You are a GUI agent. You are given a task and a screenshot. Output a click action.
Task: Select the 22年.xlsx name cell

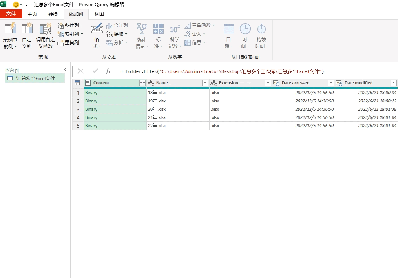(x=178, y=126)
